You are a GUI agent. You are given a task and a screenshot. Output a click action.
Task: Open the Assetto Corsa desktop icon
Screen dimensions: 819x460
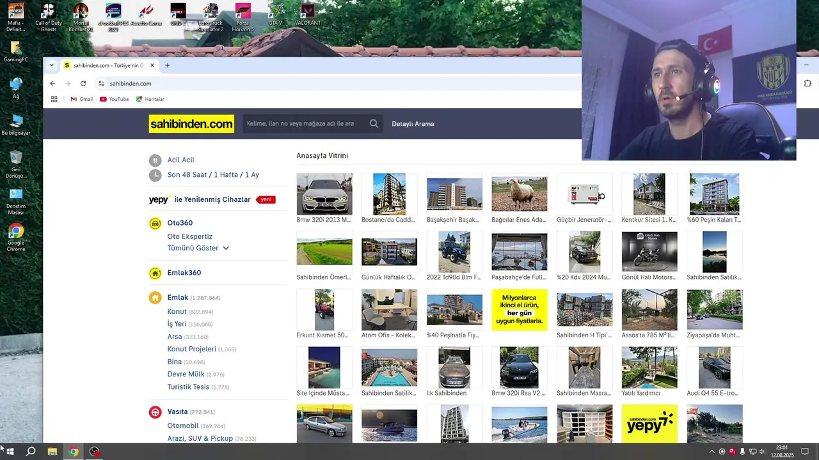(x=146, y=15)
